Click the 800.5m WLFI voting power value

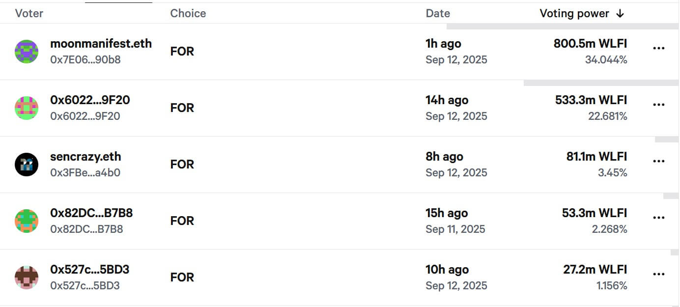pos(590,44)
